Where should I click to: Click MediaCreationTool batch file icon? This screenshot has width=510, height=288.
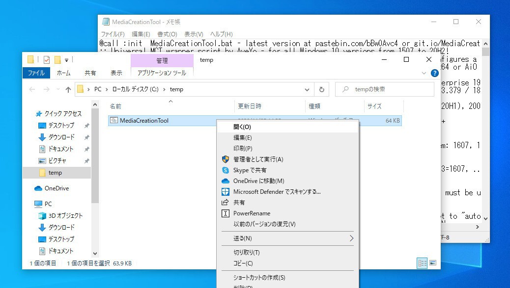tap(114, 121)
